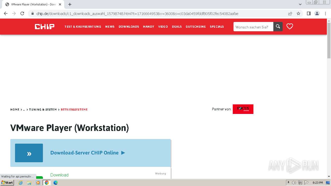
Task: Toggle the browser side panel icon
Action: pos(309,13)
